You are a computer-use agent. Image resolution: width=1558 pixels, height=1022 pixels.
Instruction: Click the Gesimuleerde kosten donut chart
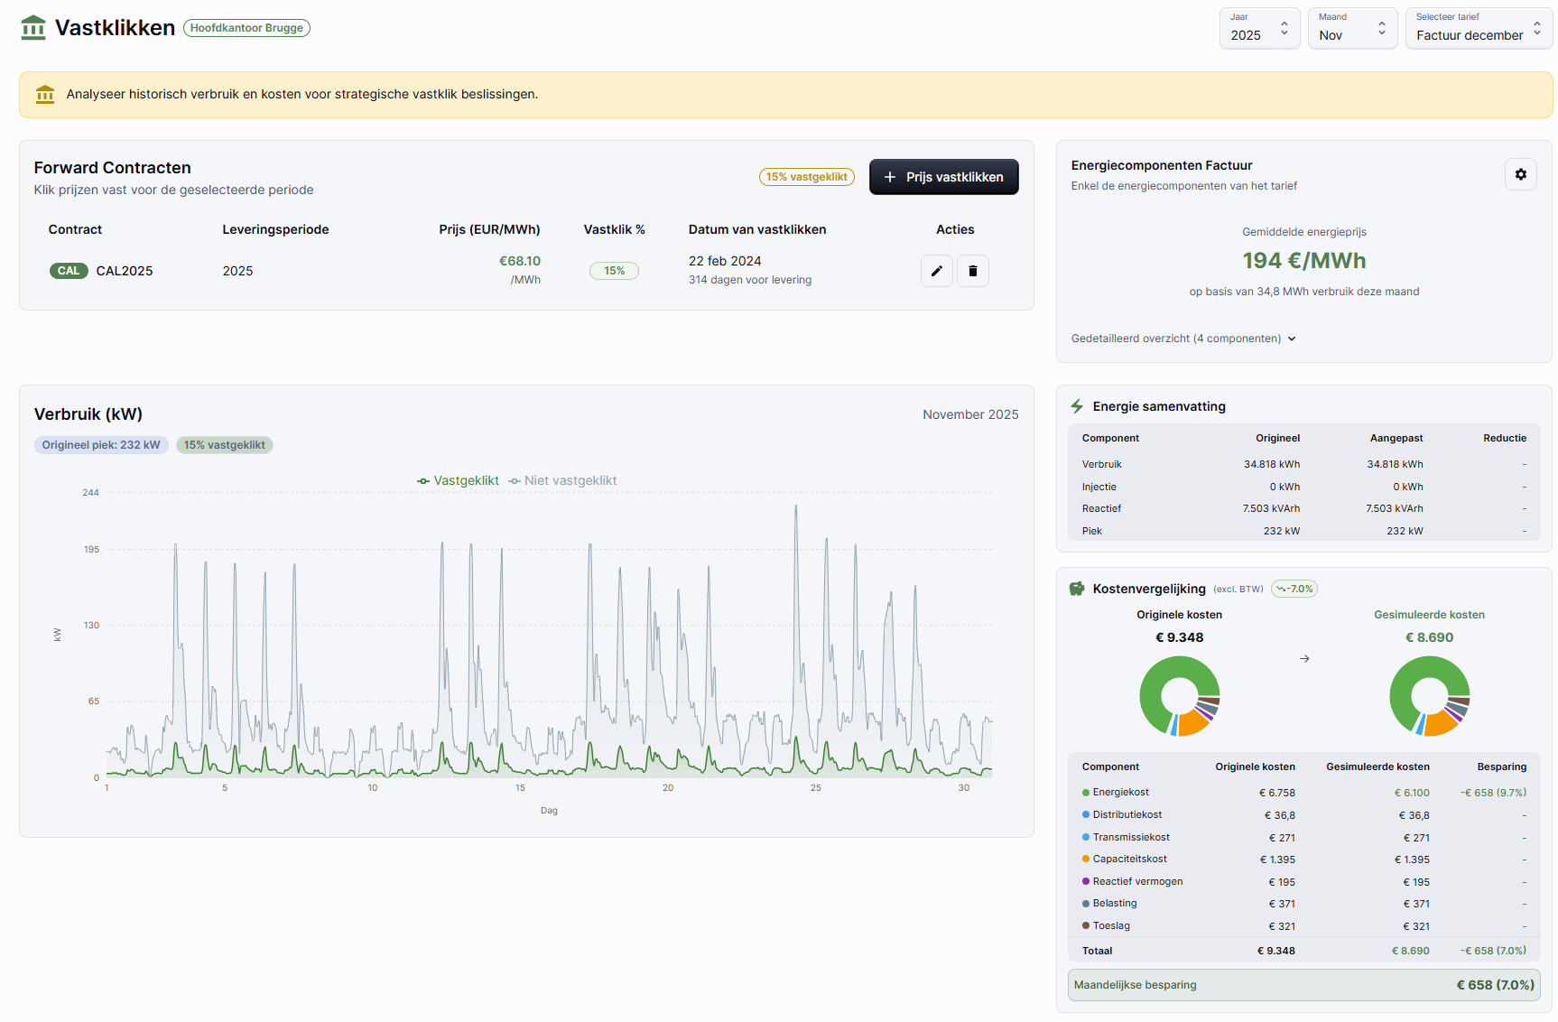point(1430,696)
